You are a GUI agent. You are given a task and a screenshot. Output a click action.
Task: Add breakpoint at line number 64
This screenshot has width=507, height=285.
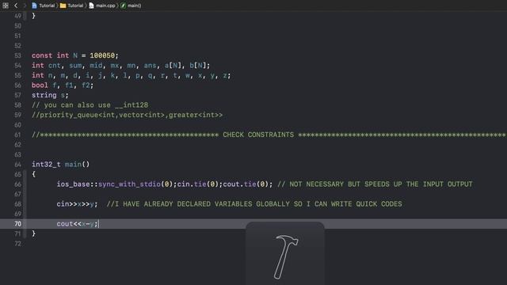(x=17, y=165)
